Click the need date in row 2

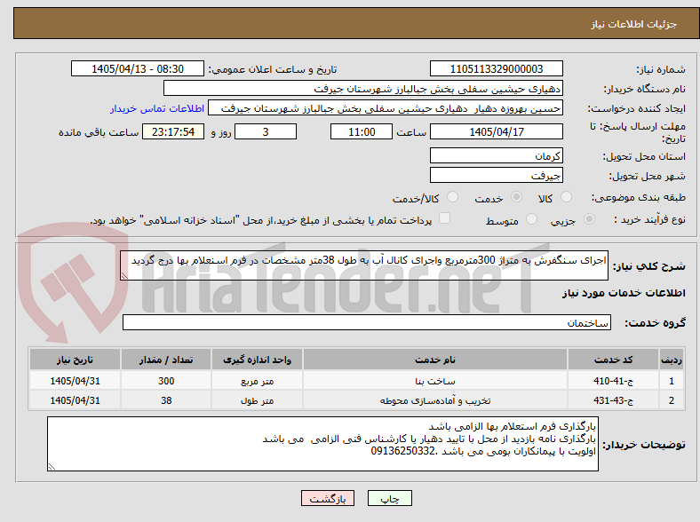tap(75, 400)
